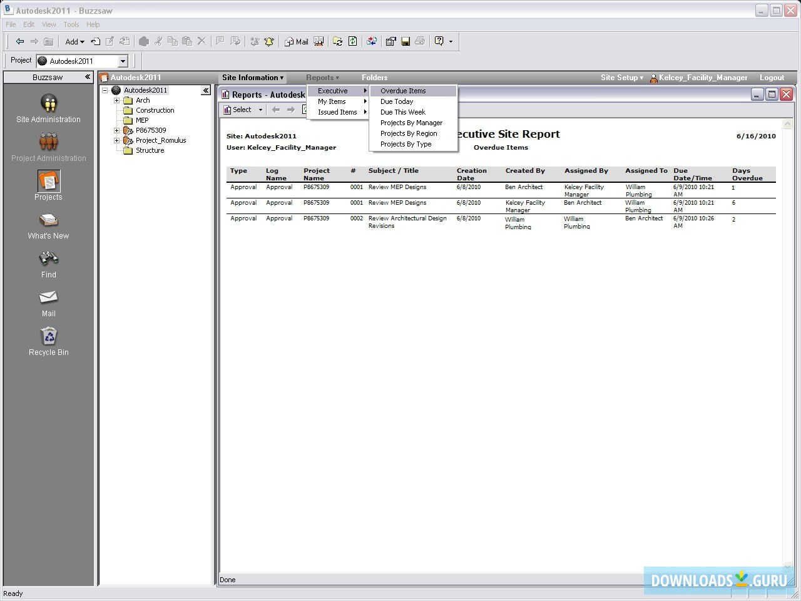Open the What's New section
Image resolution: width=801 pixels, height=601 pixels.
49,220
